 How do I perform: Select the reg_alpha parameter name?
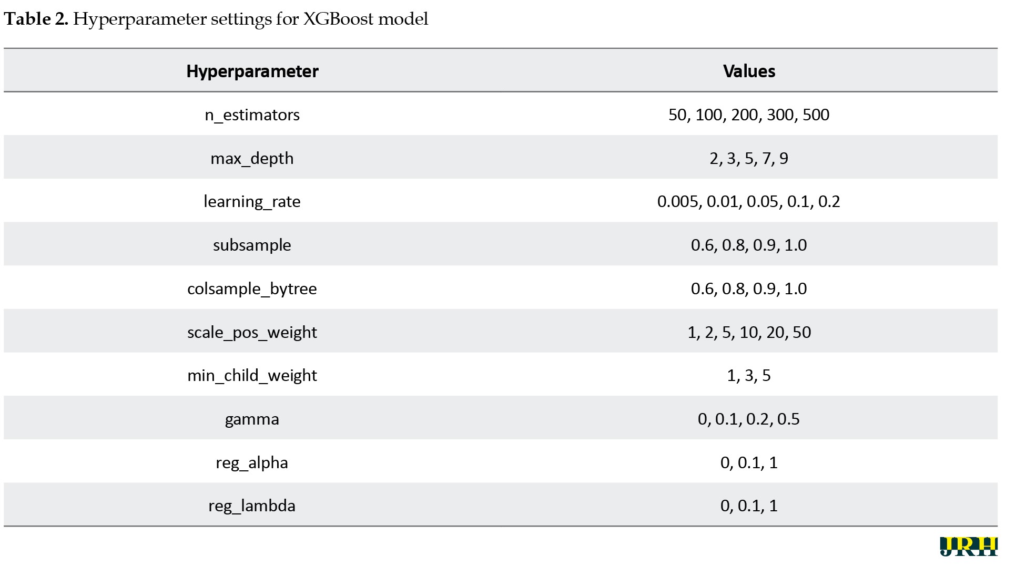(x=252, y=462)
